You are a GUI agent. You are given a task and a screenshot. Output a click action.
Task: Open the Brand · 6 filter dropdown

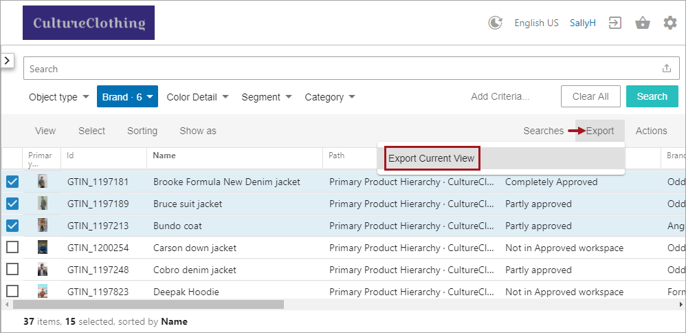tap(127, 96)
